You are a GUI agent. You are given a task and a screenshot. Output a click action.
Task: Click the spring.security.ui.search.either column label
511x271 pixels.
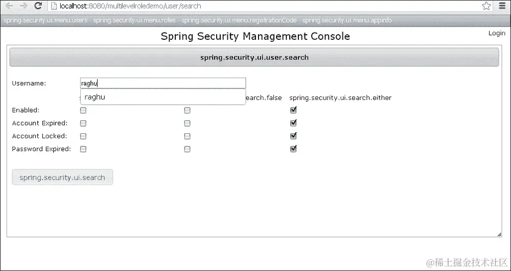(340, 97)
